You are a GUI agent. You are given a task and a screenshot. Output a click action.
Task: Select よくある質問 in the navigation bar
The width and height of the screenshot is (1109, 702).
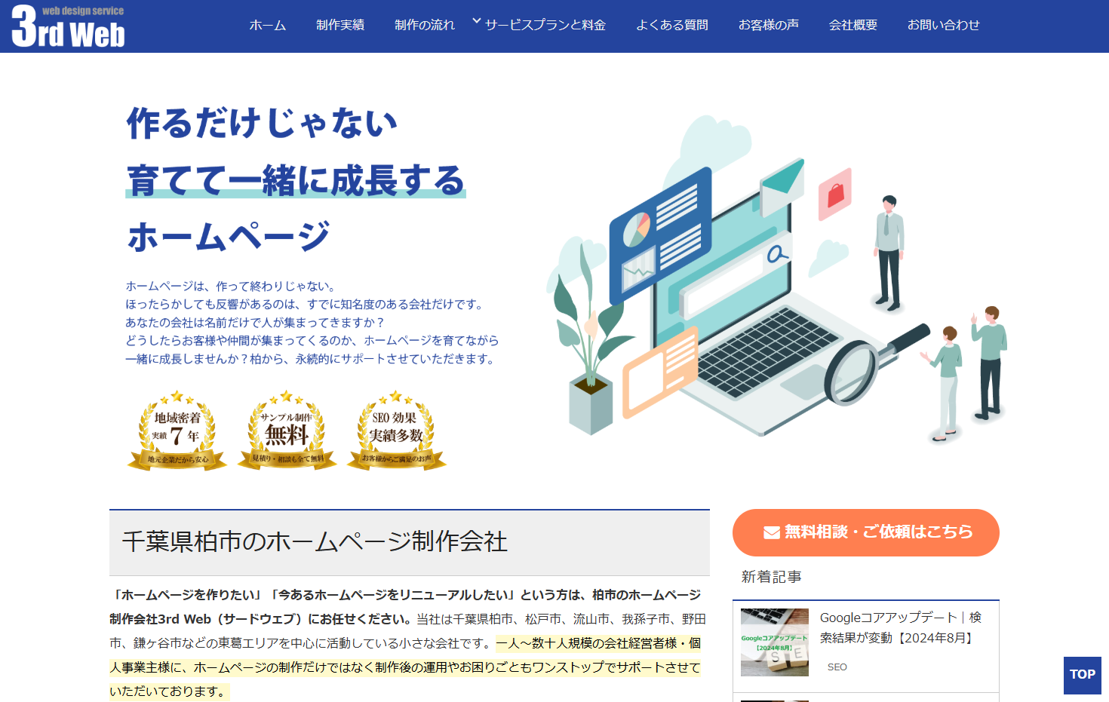click(x=672, y=25)
